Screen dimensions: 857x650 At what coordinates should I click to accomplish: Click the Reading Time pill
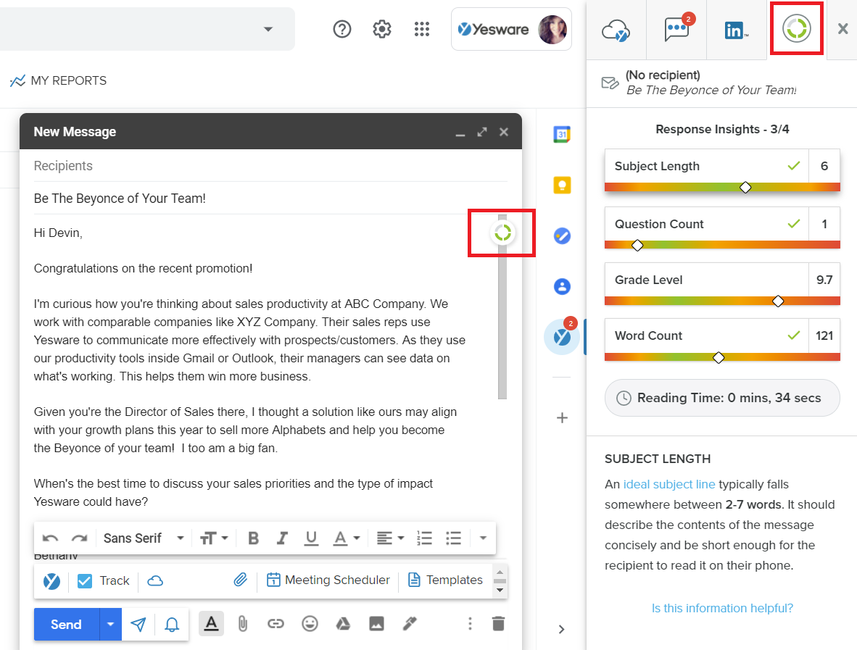coord(722,398)
